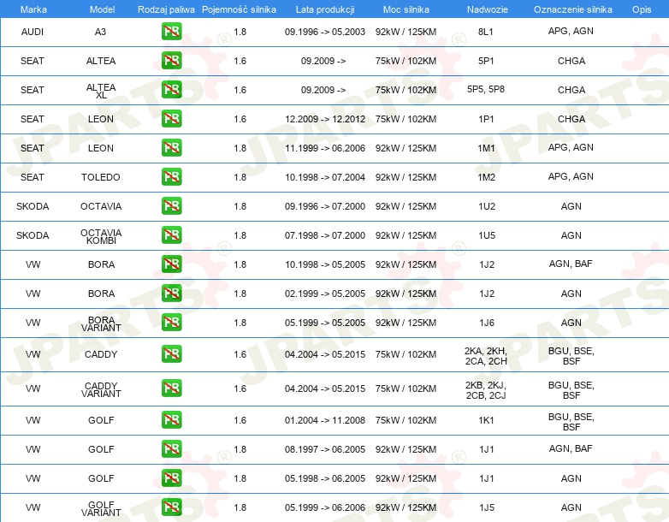Click the fuel icon in the BORA AGN, BAF row
669x522 pixels.
(x=171, y=264)
